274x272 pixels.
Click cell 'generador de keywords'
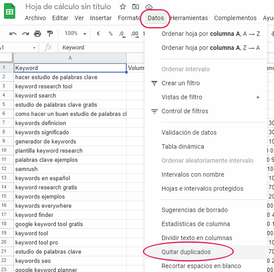coord(70,141)
